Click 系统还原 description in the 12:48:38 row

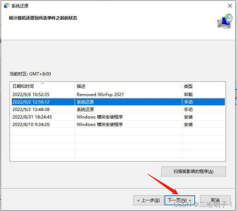[85, 110]
